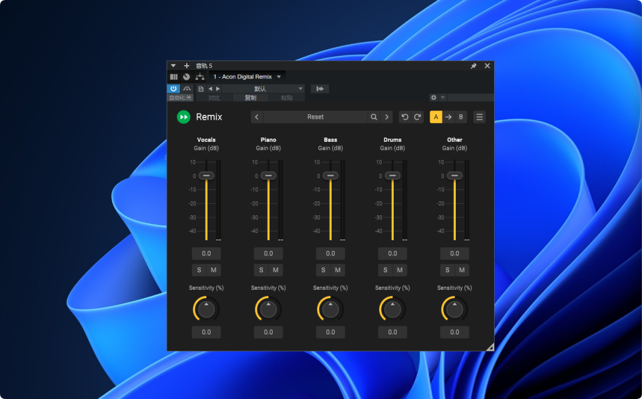Screen dimensions: 642x399
Task: Open the Remix hamburger menu
Action: [x=480, y=117]
